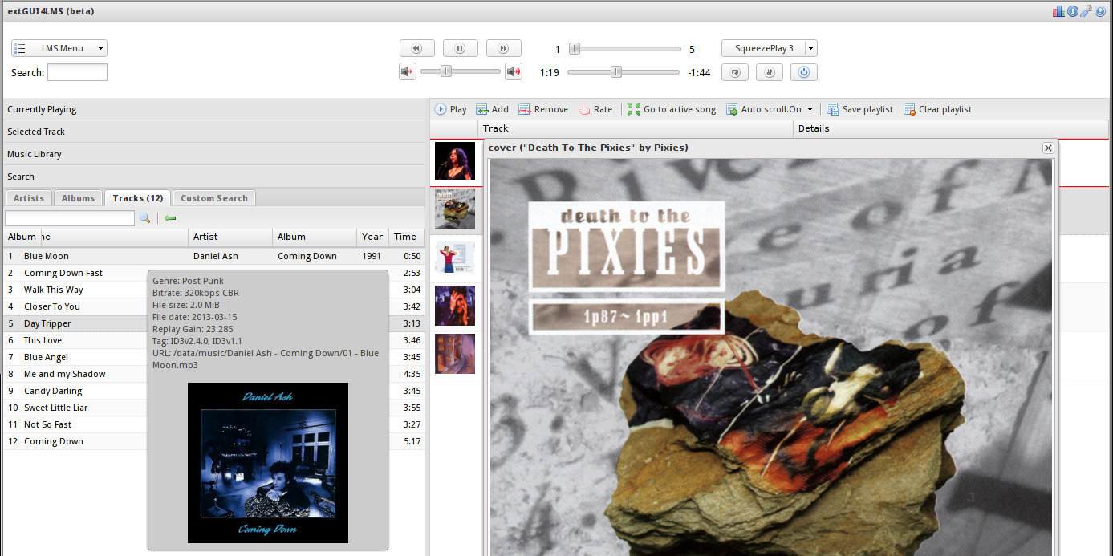Open the statistics bar chart icon
The image size is (1113, 556).
tap(1058, 11)
